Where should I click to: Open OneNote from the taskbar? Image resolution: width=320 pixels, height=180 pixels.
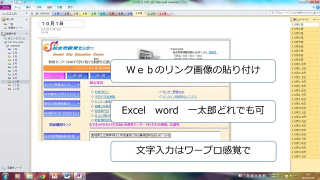click(79, 175)
